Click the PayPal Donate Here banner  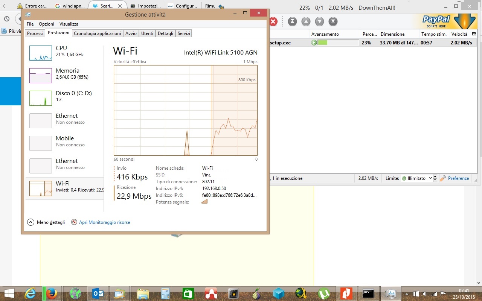[x=456, y=21]
